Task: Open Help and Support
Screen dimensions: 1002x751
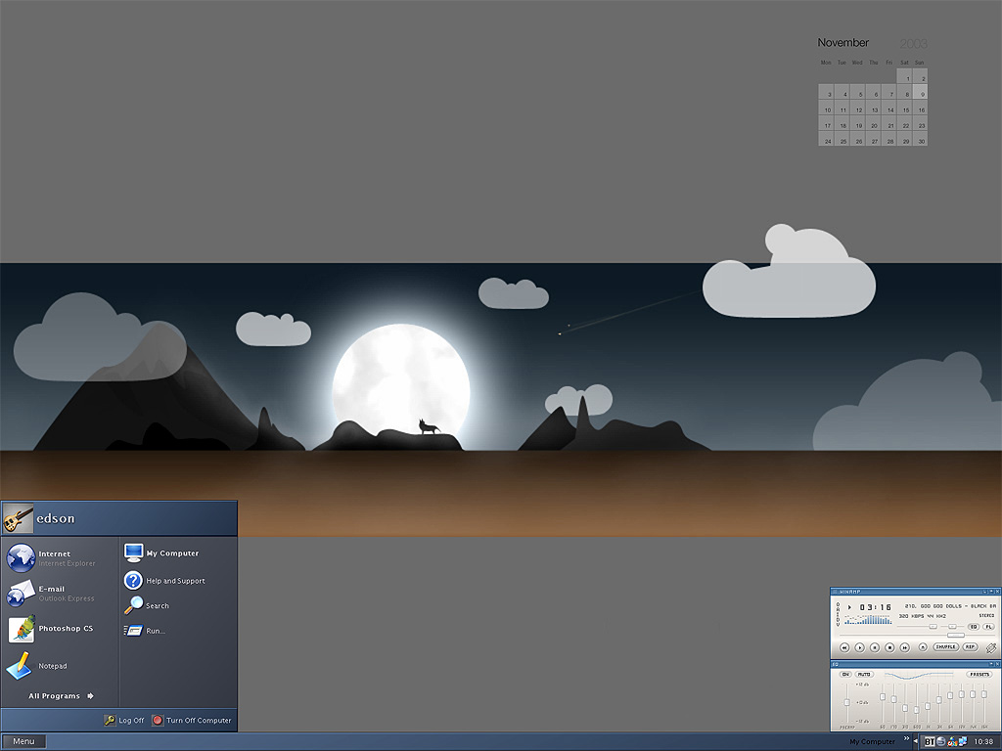Action: point(164,581)
